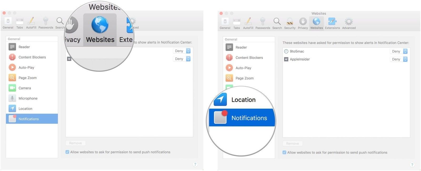This screenshot has height=171, width=421.
Task: Click the help question mark in the left window
Action: [x=195, y=164]
